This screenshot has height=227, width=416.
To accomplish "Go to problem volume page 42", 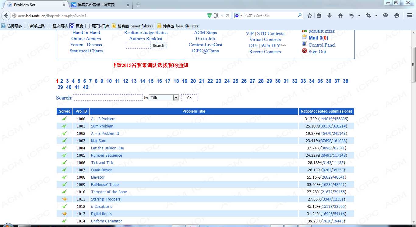I will click(x=86, y=87).
